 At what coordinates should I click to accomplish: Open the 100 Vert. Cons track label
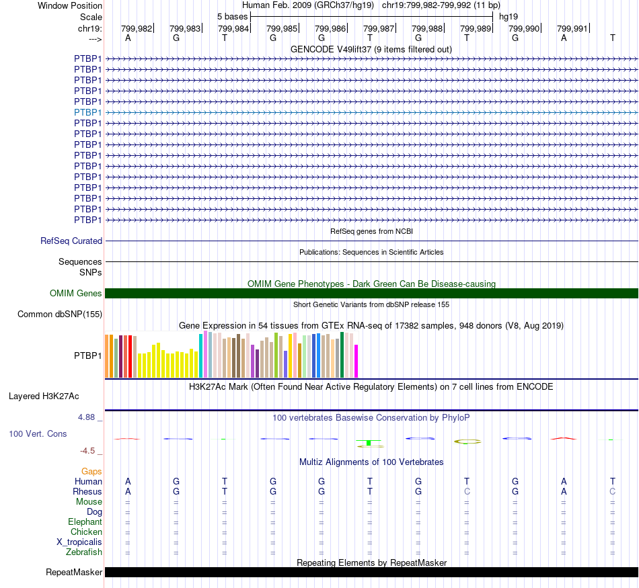point(38,433)
